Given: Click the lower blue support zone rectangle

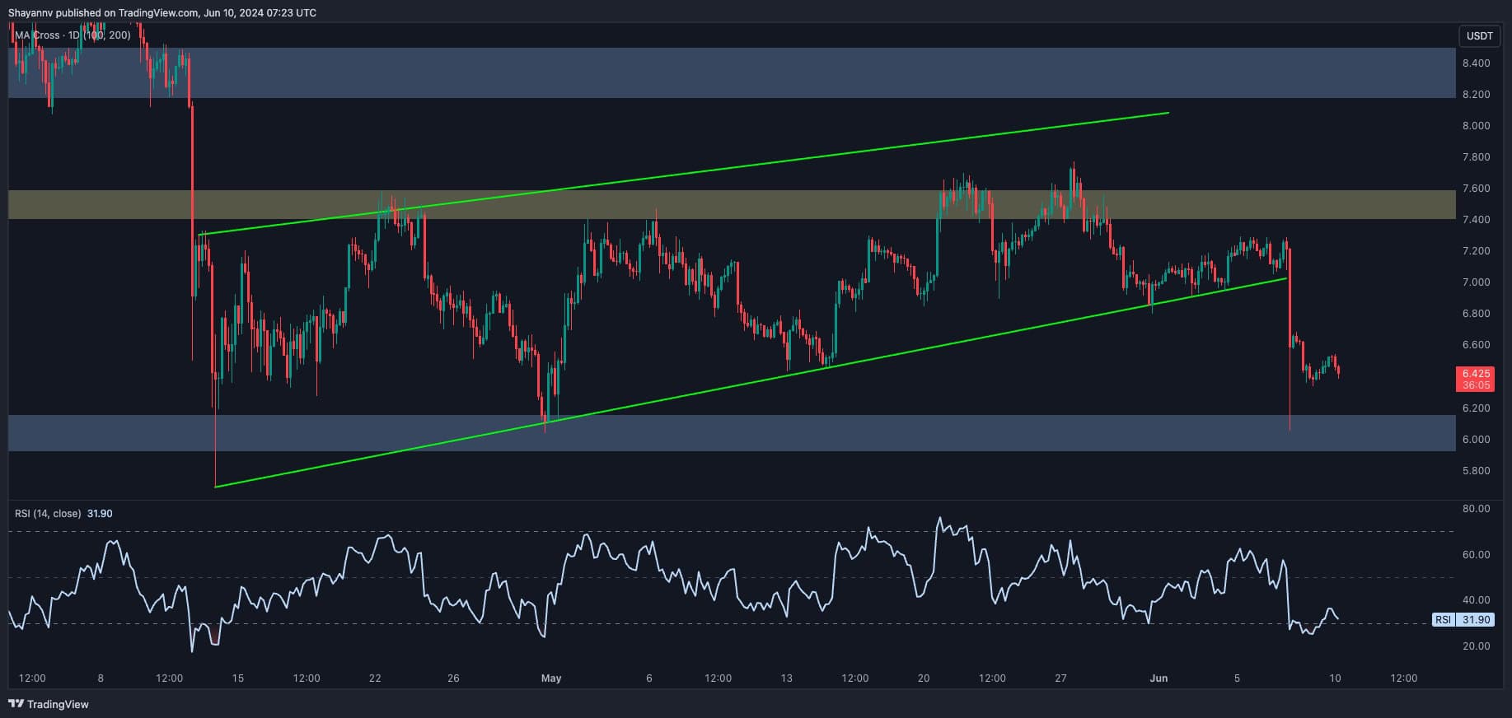Looking at the screenshot, I should point(732,433).
